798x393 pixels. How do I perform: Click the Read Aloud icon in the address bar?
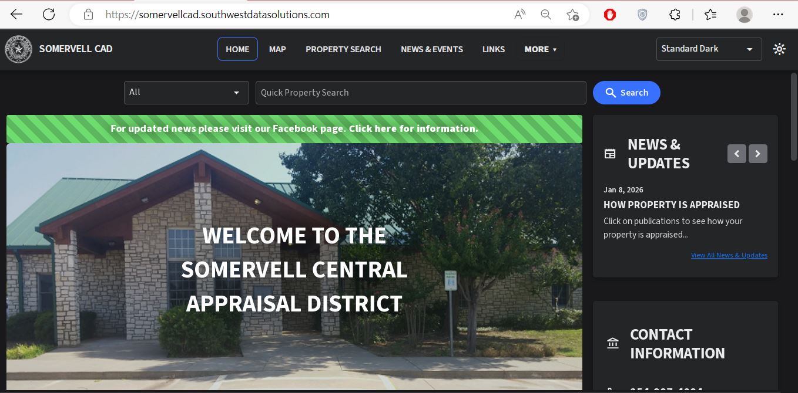click(x=519, y=15)
